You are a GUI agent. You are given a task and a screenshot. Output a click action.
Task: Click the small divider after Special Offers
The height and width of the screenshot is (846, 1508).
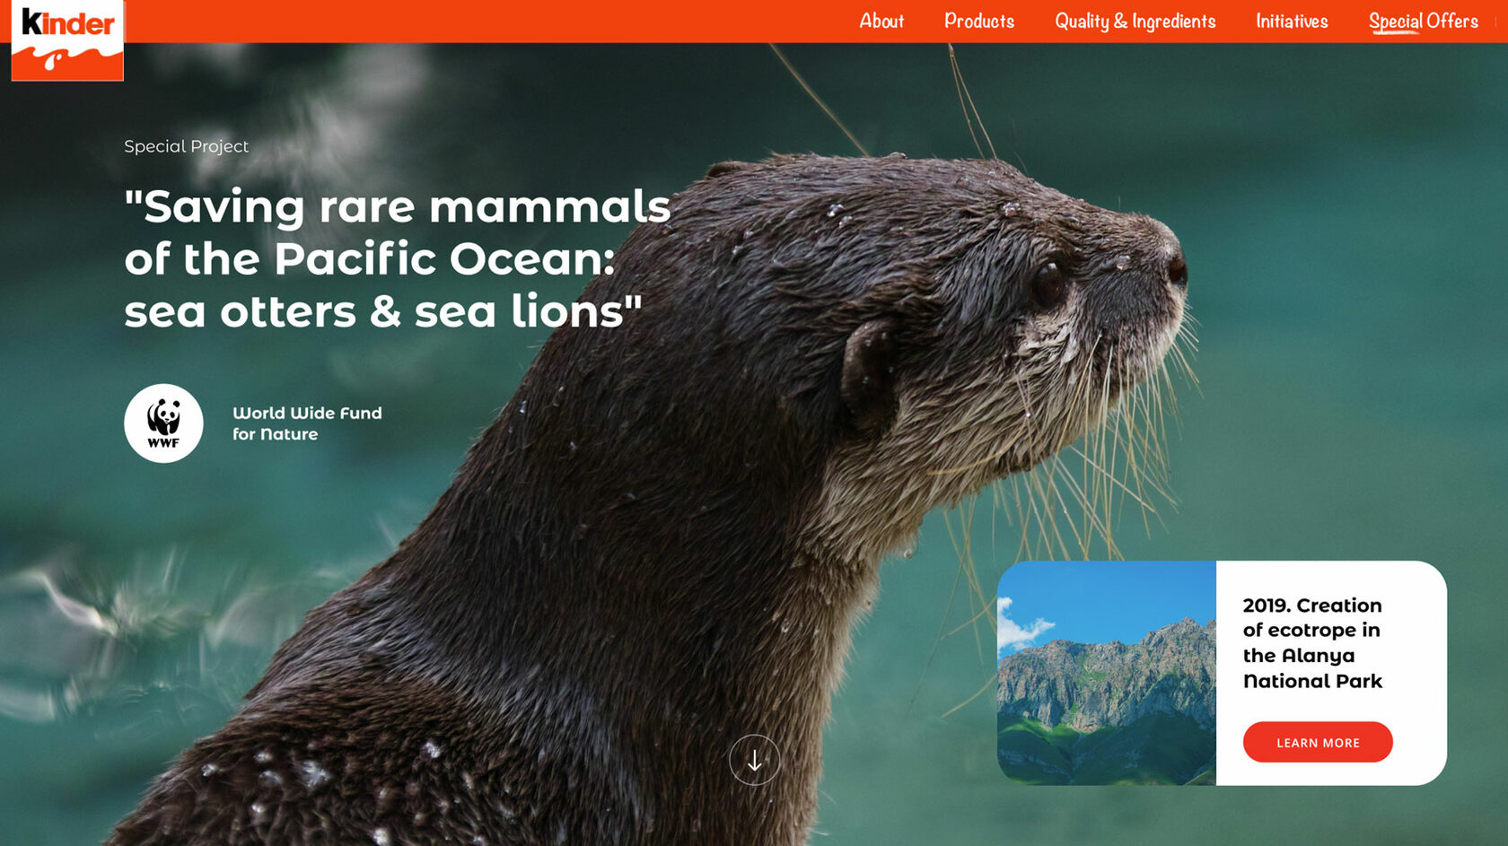tap(1495, 22)
